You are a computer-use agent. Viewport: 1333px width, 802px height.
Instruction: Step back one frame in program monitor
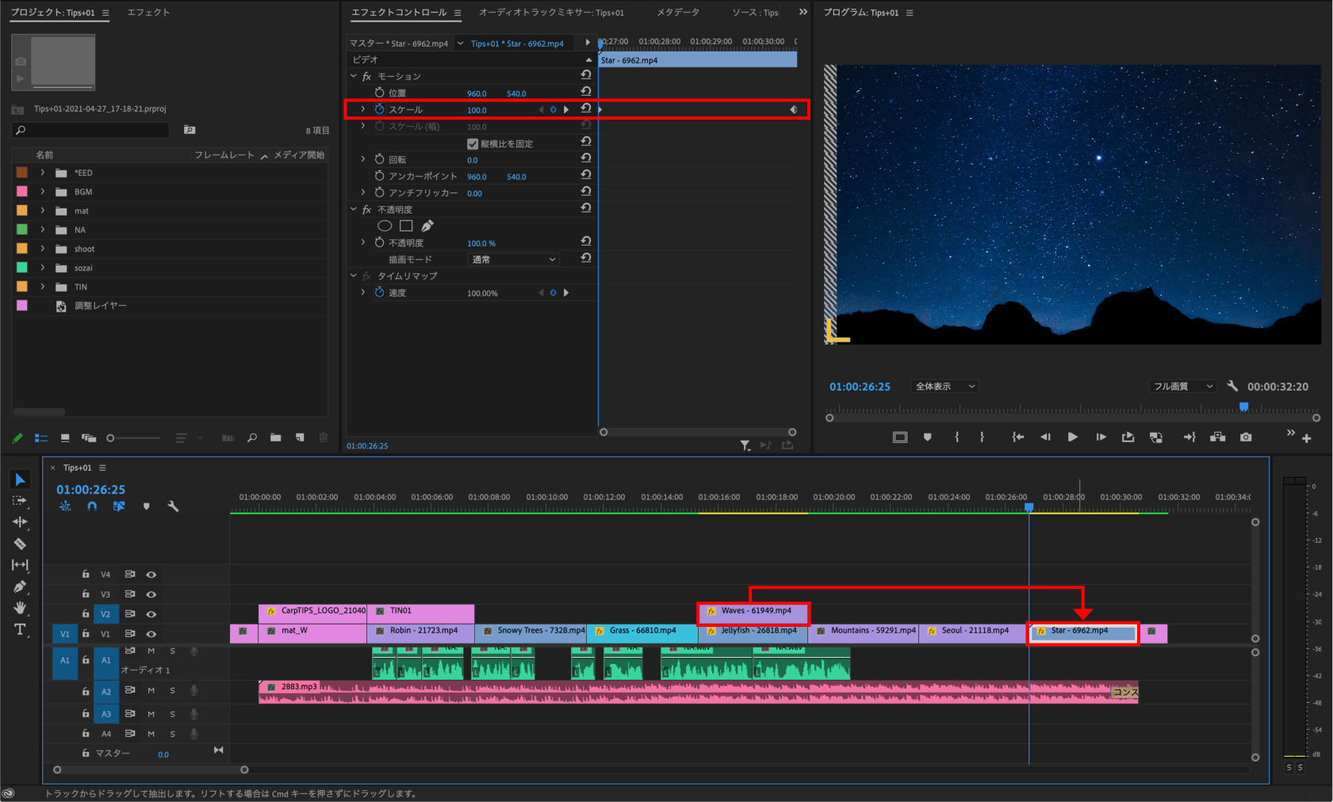coord(1045,437)
